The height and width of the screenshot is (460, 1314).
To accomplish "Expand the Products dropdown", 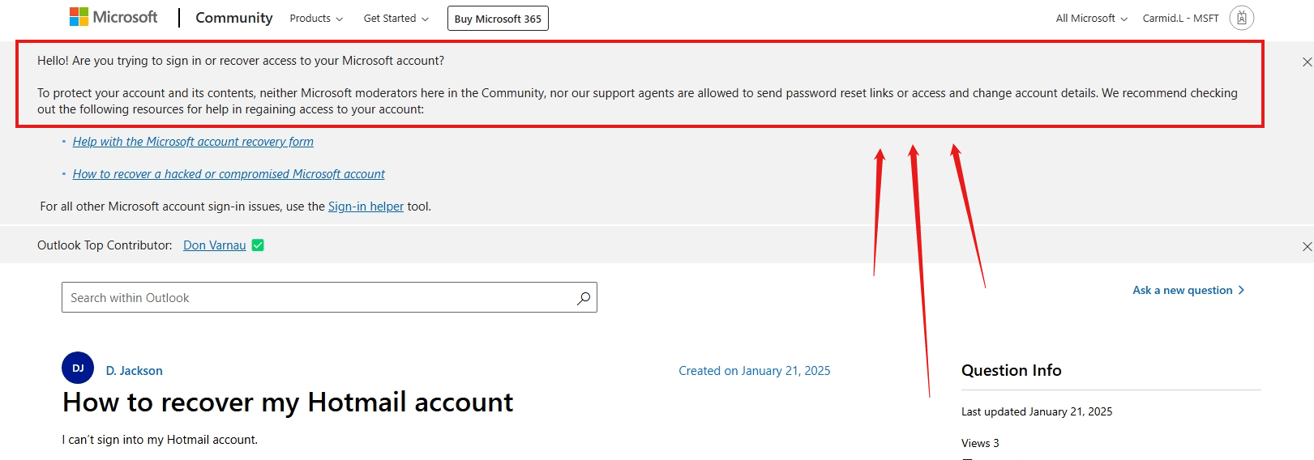I will pos(316,19).
